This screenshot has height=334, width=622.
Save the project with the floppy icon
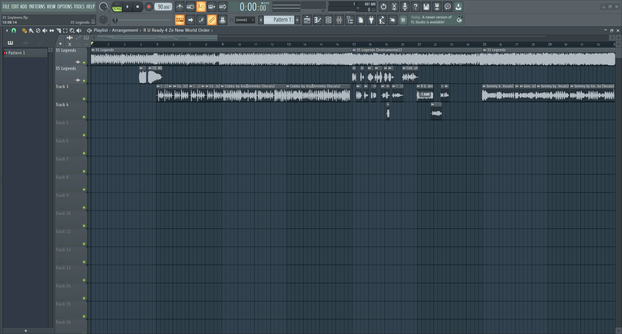pyautogui.click(x=426, y=6)
